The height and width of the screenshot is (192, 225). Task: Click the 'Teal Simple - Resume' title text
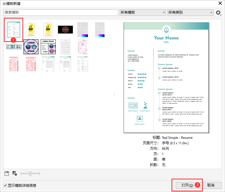pyautogui.click(x=177, y=138)
